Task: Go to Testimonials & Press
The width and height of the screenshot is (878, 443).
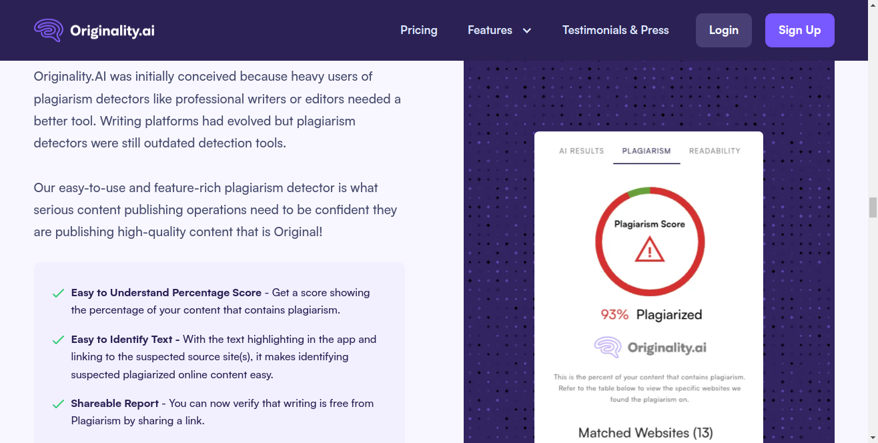Action: [615, 30]
